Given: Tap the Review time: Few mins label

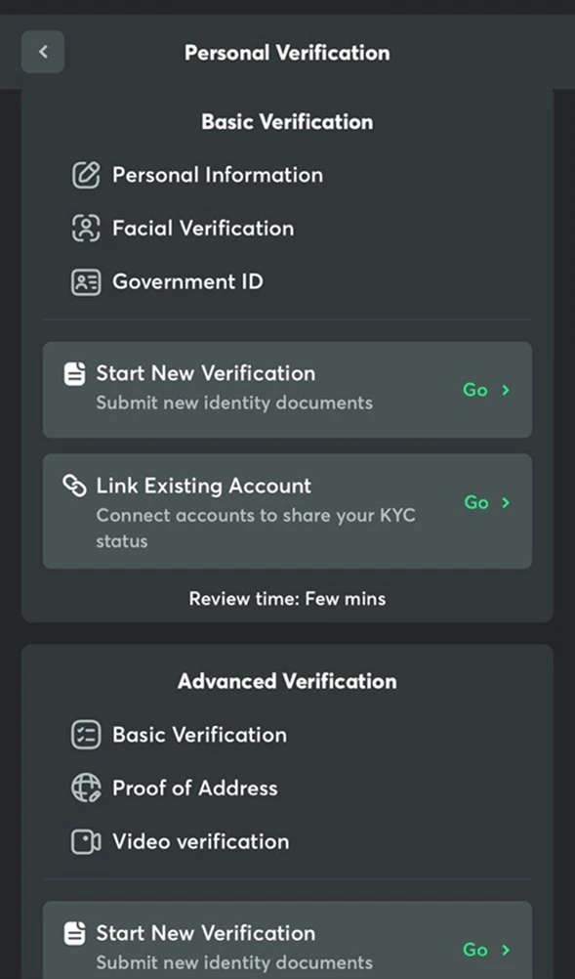Looking at the screenshot, I should point(287,598).
